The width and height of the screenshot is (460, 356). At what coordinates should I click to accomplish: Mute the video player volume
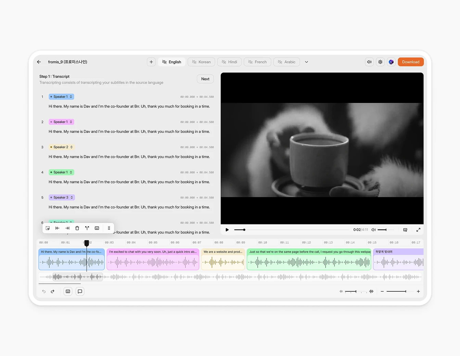tap(373, 230)
